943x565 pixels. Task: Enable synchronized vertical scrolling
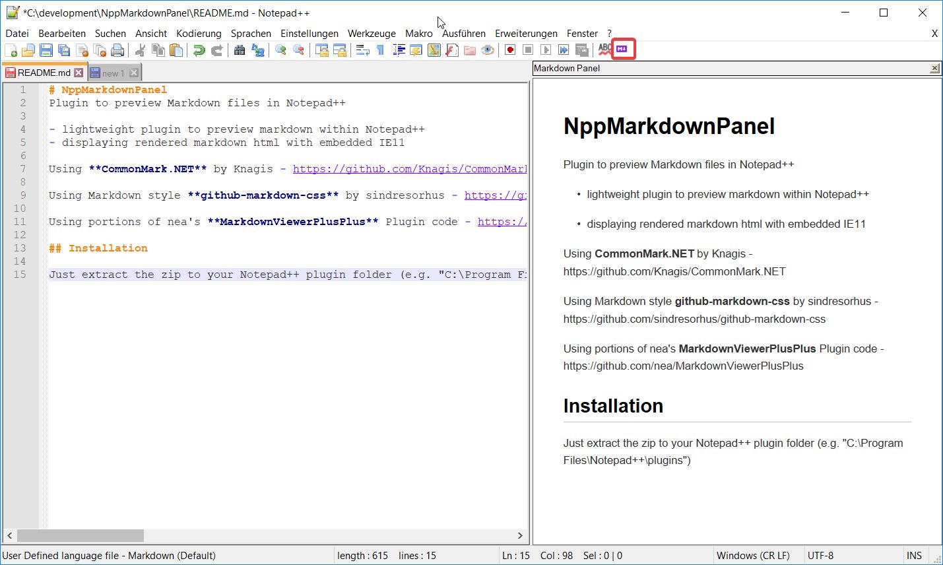click(321, 50)
